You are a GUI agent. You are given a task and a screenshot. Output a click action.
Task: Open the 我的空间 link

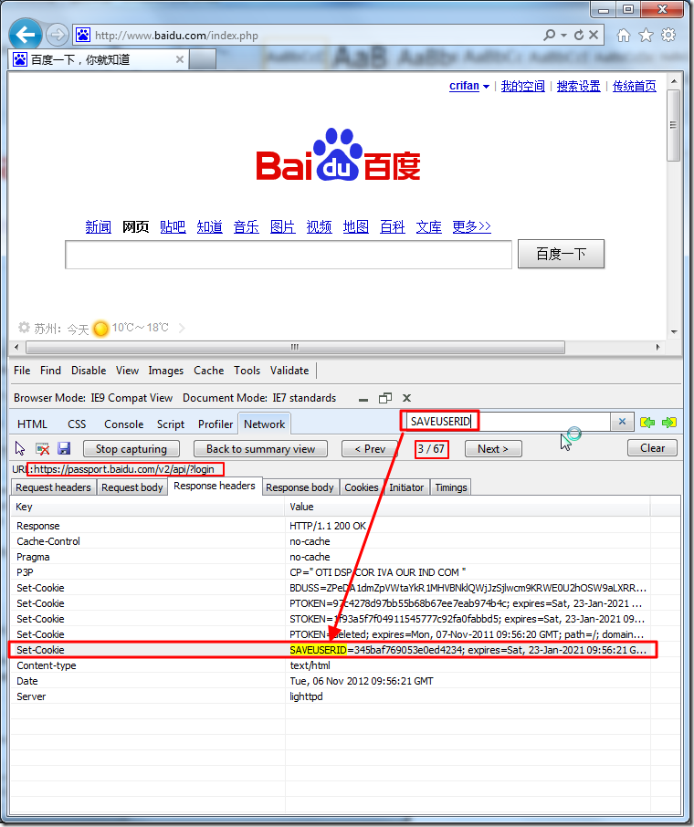(522, 86)
